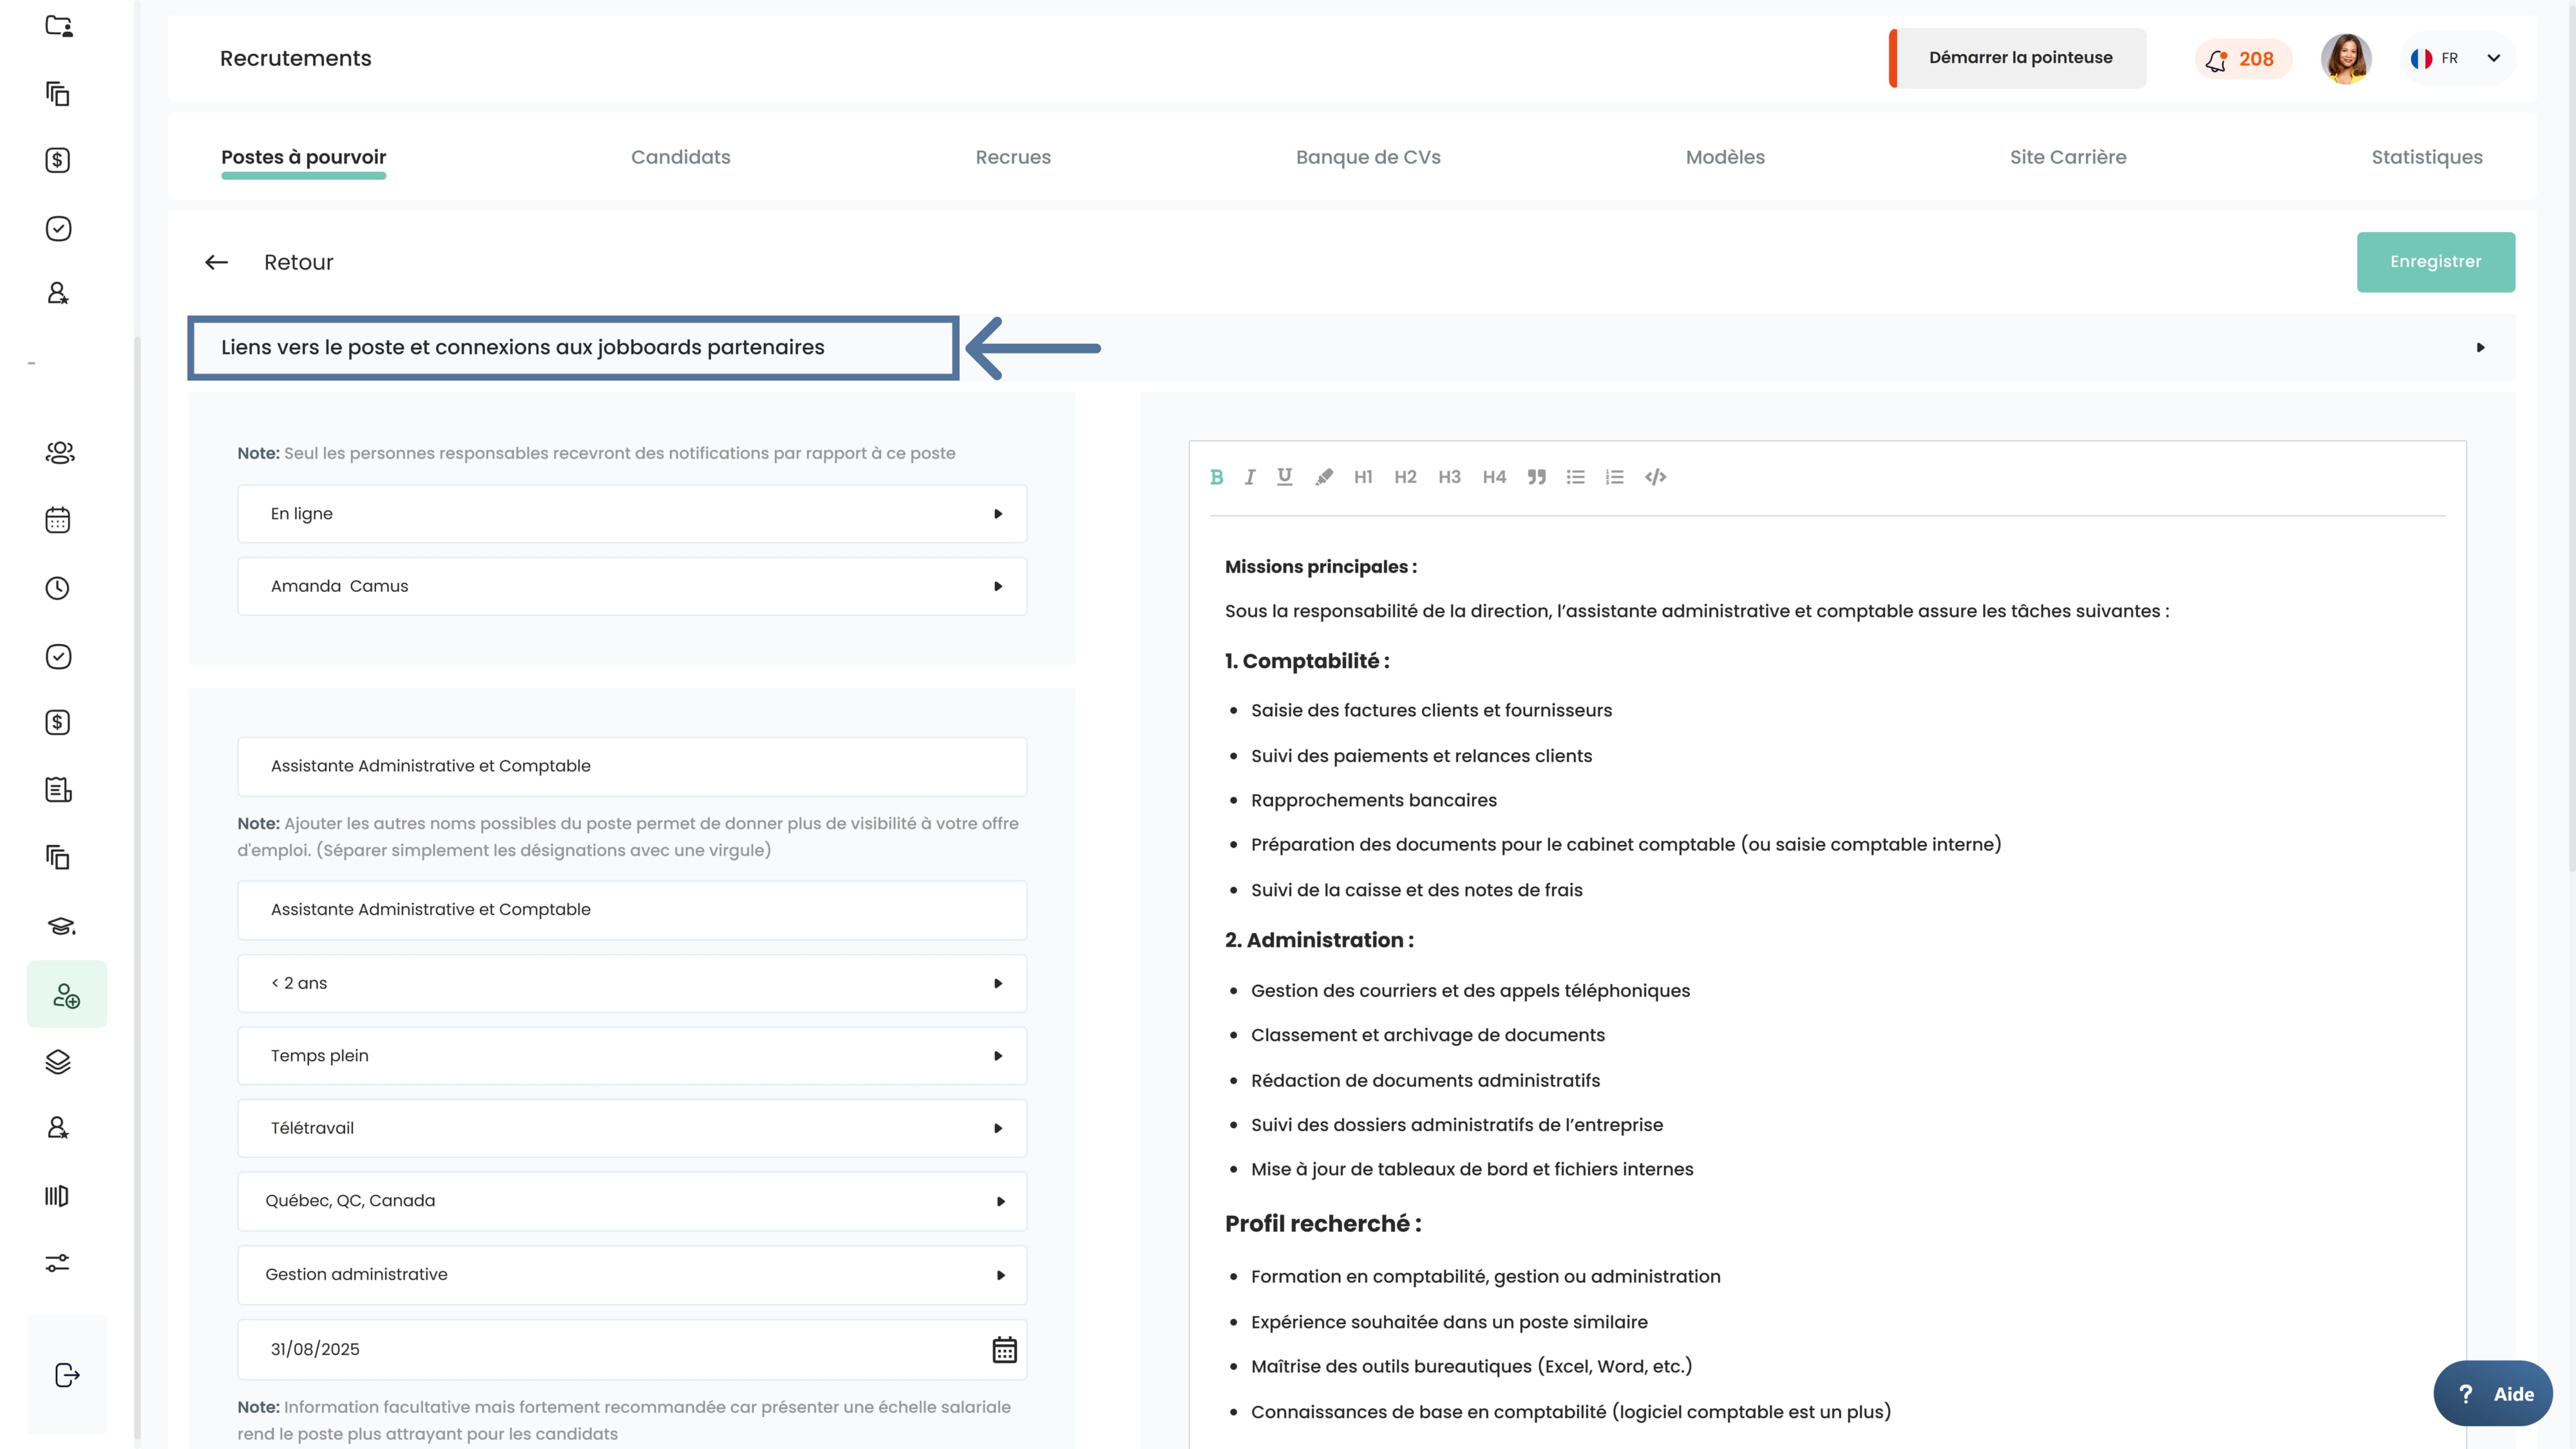Toggle the code view icon in the editor
The image size is (2576, 1449).
click(x=1656, y=477)
